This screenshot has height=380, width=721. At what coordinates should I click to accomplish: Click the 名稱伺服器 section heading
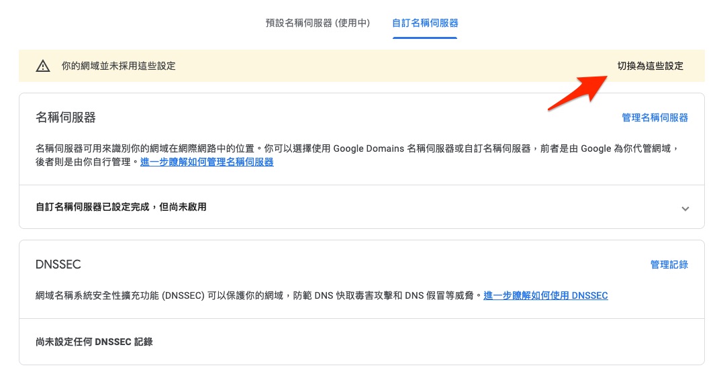click(x=65, y=117)
